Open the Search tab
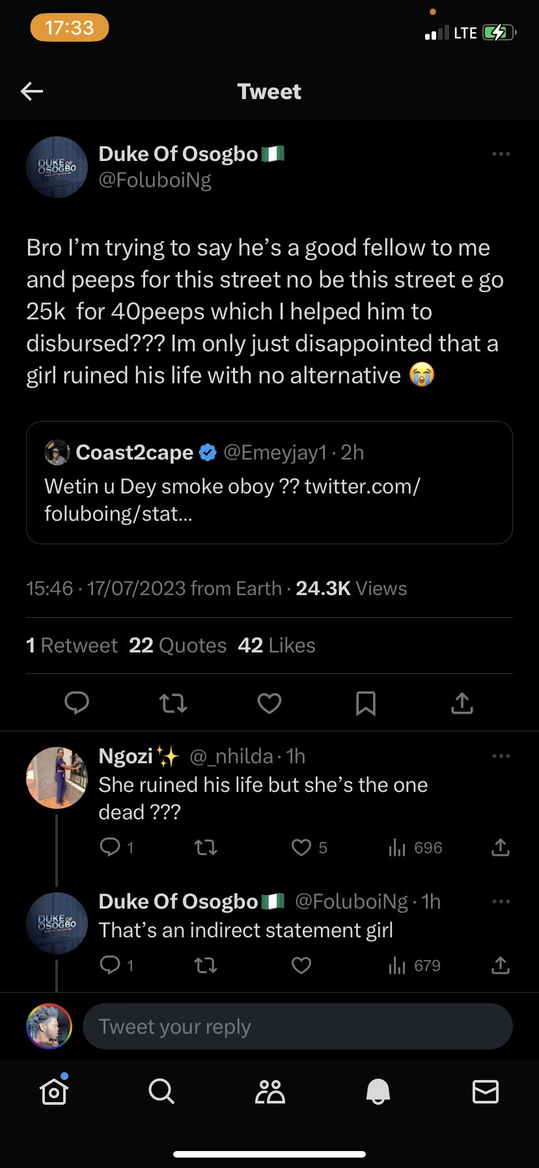Viewport: 539px width, 1168px height. [x=161, y=1091]
